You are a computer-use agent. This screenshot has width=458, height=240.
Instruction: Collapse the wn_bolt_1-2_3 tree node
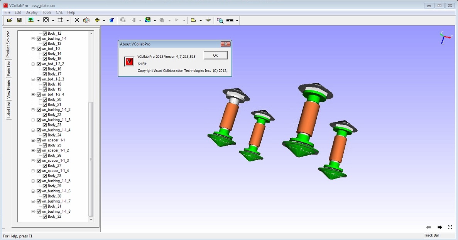click(33, 79)
